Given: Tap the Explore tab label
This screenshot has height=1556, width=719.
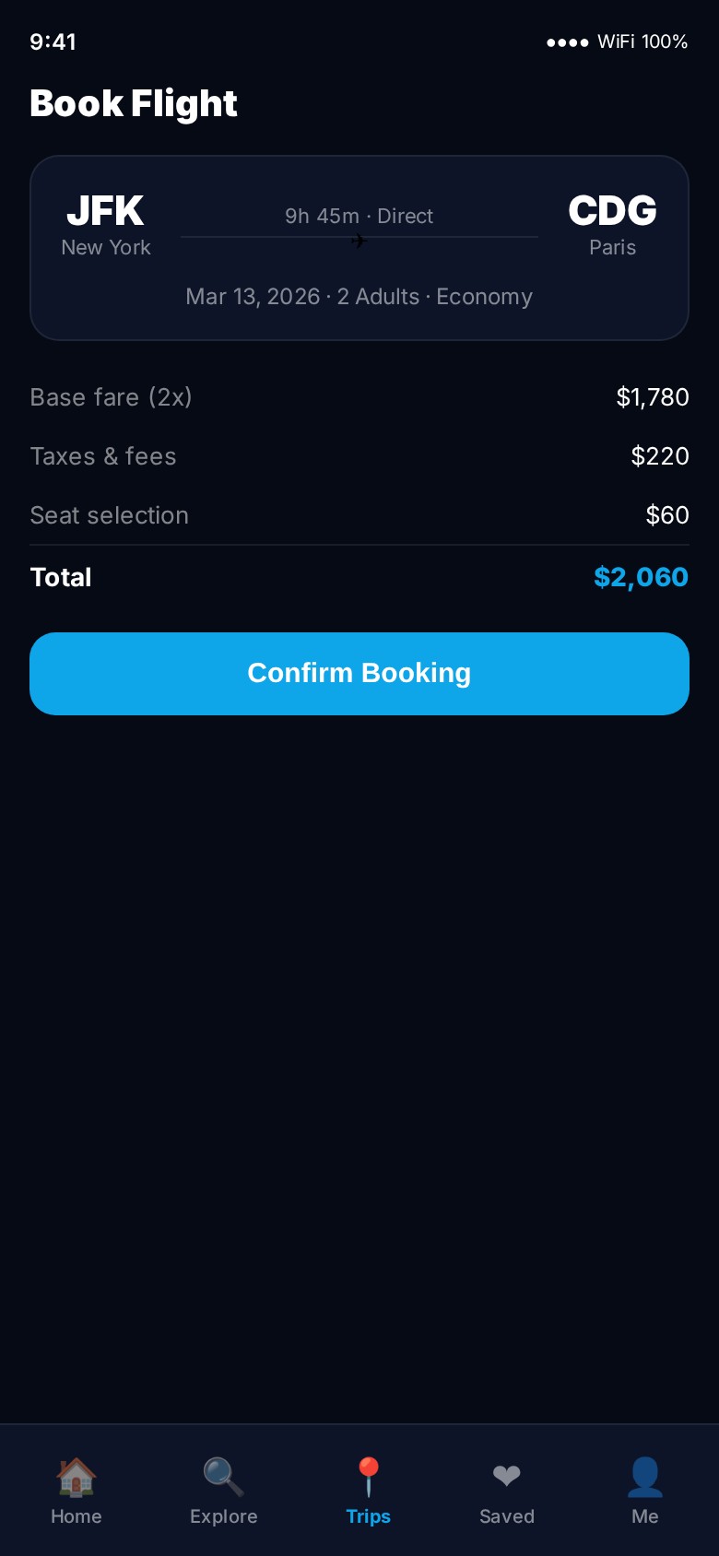Looking at the screenshot, I should tap(223, 1516).
